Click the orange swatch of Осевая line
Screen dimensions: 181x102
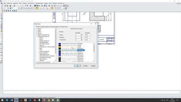click(60, 47)
